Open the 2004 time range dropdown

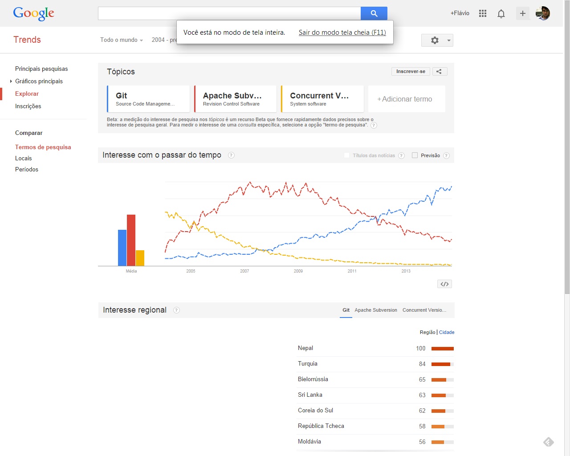point(164,40)
